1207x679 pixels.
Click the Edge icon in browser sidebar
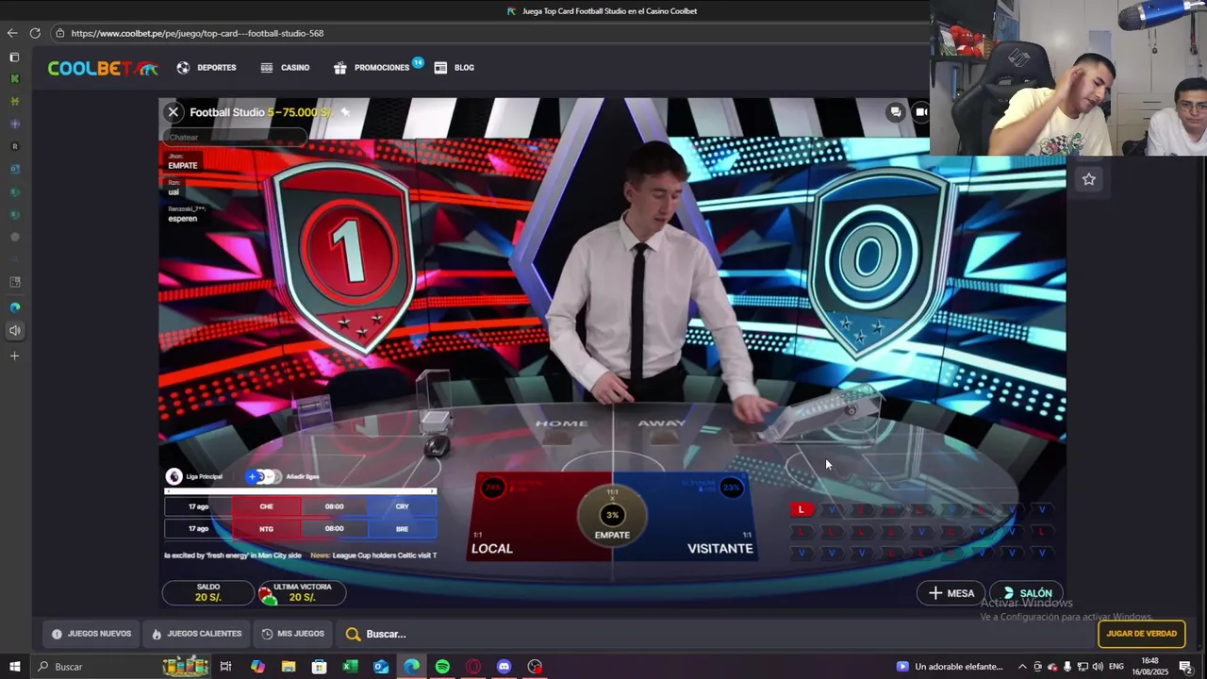[x=14, y=307]
